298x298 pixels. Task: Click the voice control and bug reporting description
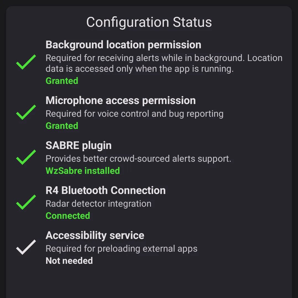(134, 114)
